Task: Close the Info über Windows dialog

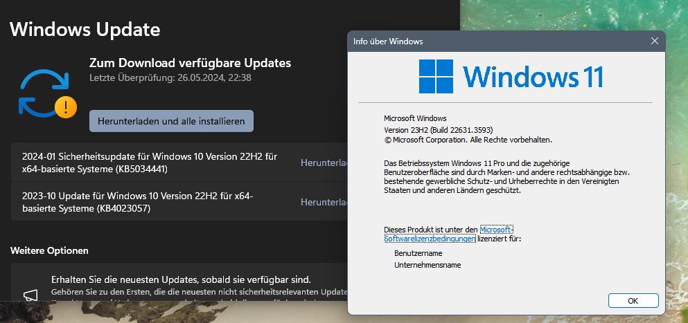Action: tap(654, 41)
